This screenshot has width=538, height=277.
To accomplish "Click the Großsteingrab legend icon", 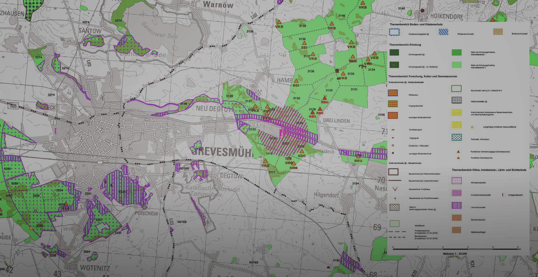I will click(x=393, y=130).
